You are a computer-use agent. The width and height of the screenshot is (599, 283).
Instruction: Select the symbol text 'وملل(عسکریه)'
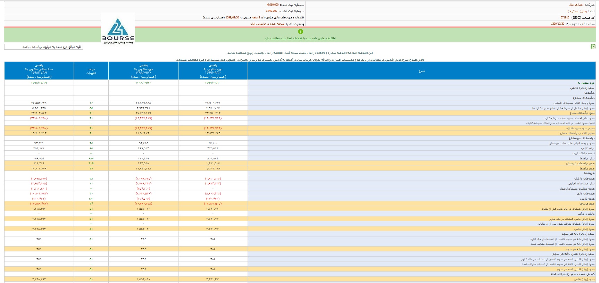pyautogui.click(x=577, y=11)
